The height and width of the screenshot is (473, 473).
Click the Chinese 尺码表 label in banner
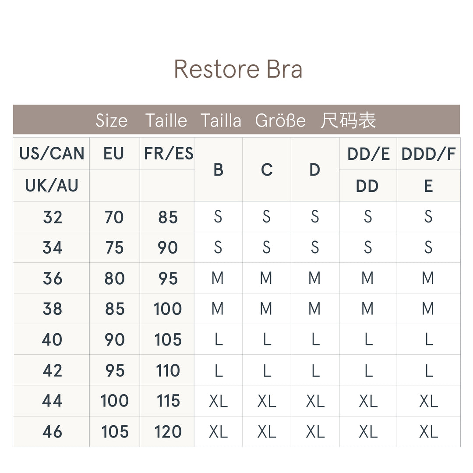[x=348, y=120]
